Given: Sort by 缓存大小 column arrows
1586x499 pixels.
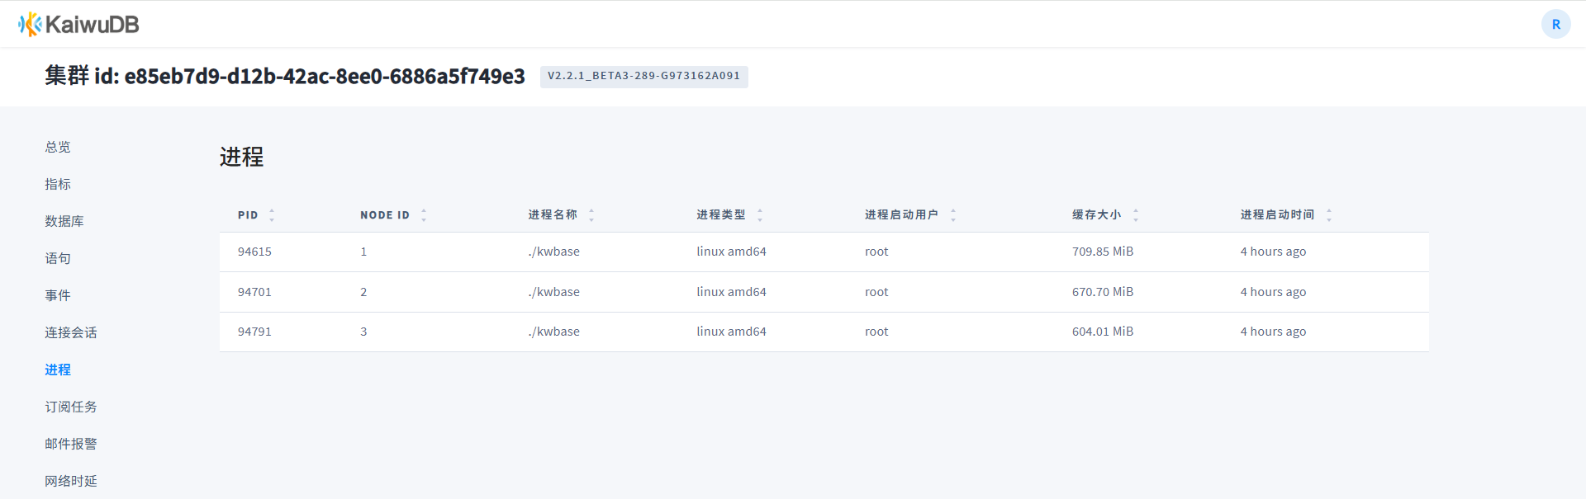Looking at the screenshot, I should (1136, 215).
